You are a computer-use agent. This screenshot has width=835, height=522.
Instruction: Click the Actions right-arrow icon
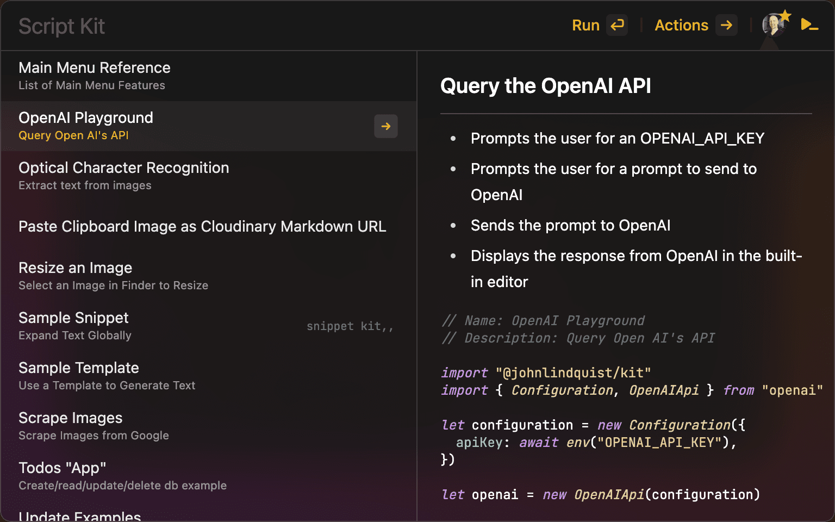point(726,25)
